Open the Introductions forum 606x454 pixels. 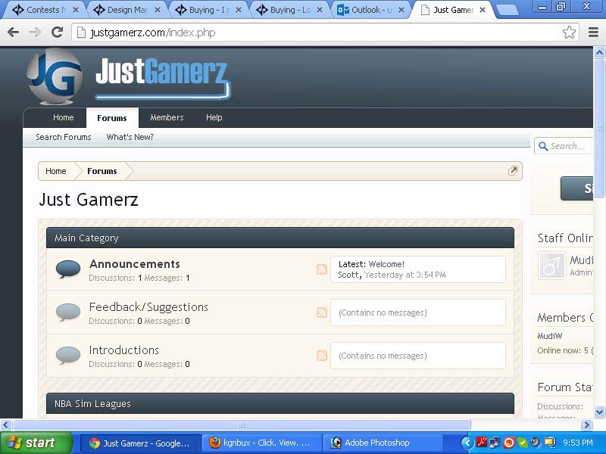124,350
